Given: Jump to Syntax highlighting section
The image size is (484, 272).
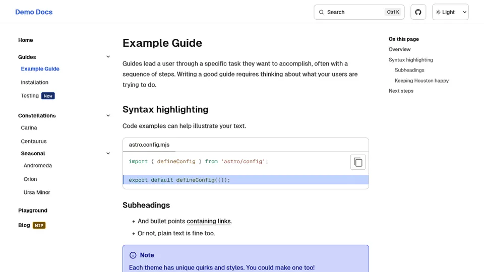Looking at the screenshot, I should click(x=410, y=60).
